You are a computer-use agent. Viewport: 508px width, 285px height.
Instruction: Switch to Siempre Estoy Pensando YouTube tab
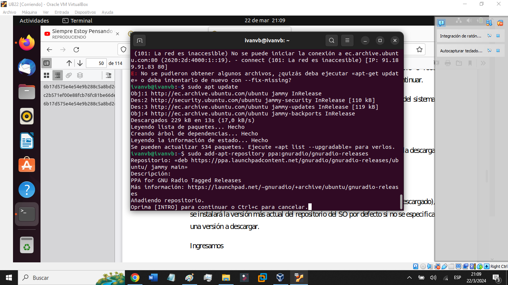(x=82, y=34)
